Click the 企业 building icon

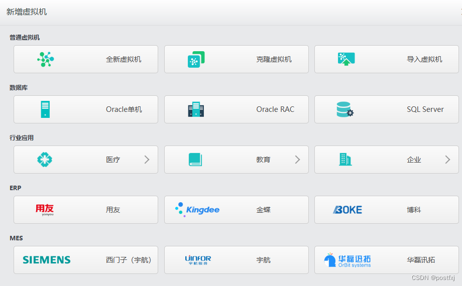[345, 160]
